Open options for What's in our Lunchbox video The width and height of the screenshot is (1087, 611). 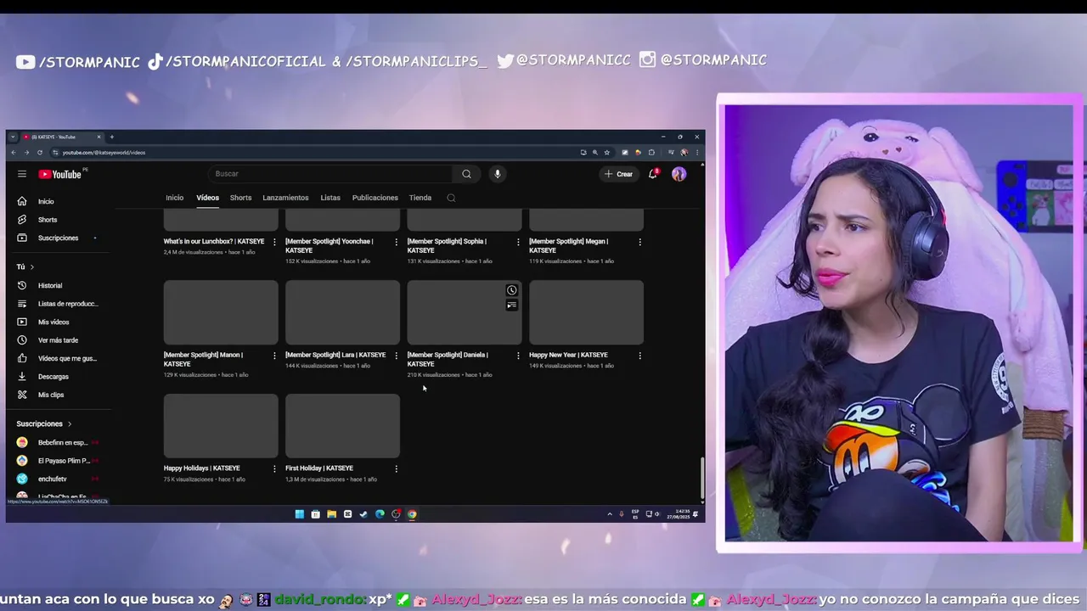274,242
